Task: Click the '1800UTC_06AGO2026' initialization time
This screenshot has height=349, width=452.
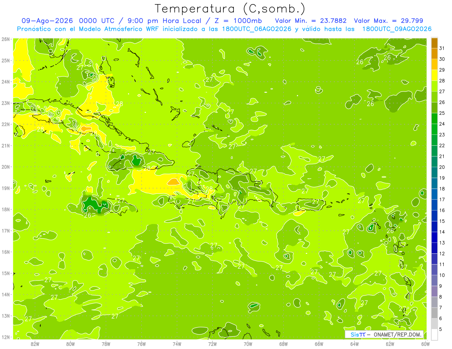Action: [x=256, y=29]
